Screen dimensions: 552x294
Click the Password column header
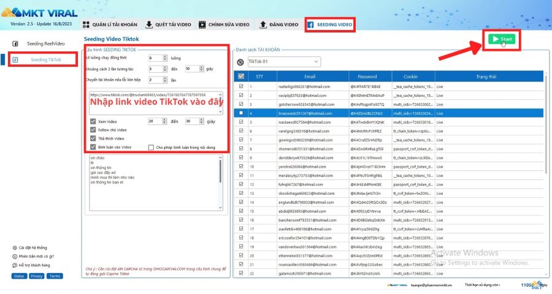coord(367,77)
